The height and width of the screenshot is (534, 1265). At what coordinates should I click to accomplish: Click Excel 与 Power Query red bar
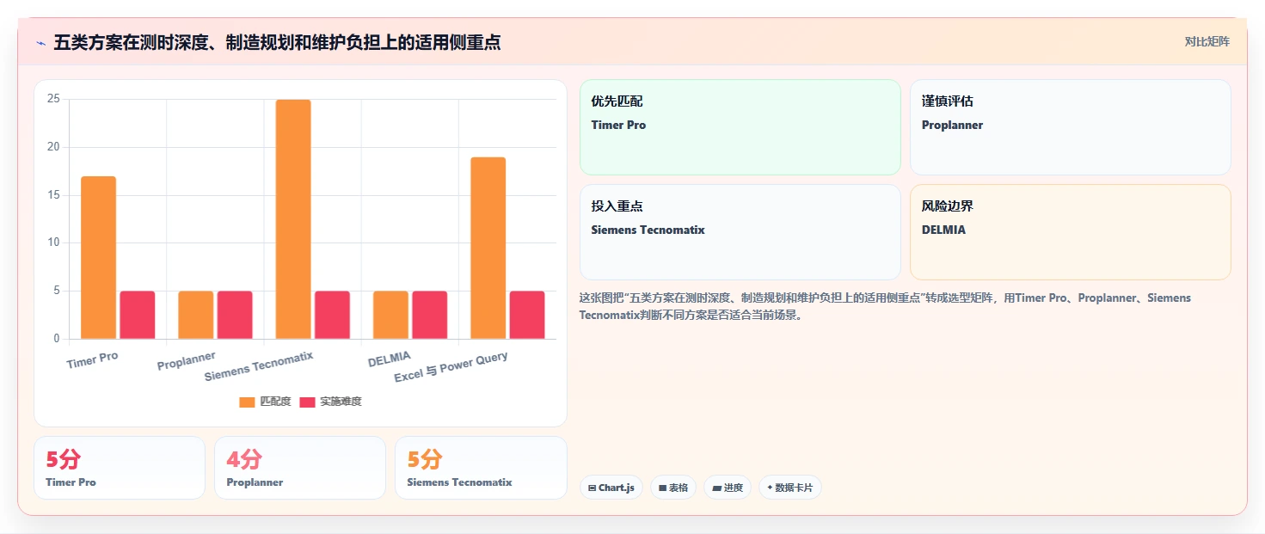click(527, 315)
